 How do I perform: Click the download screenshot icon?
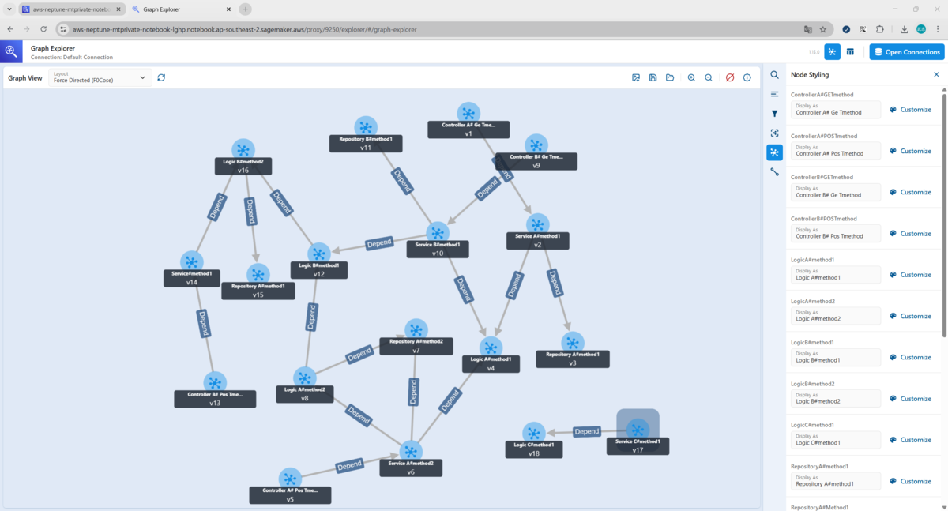(x=636, y=77)
